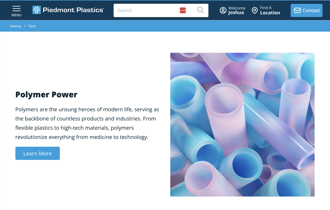The height and width of the screenshot is (210, 330).
Task: Click the colorful polymer tubes image
Action: pos(242,125)
